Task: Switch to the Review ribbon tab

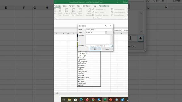Action: click(x=71, y=6)
